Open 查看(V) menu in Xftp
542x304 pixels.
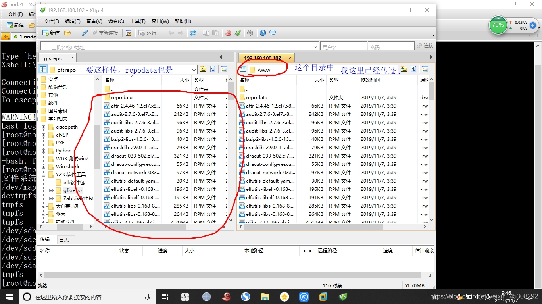tap(94, 21)
